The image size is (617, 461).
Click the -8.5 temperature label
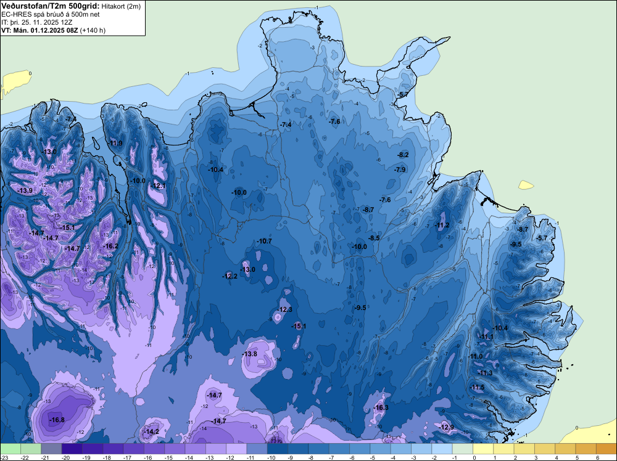(x=374, y=238)
